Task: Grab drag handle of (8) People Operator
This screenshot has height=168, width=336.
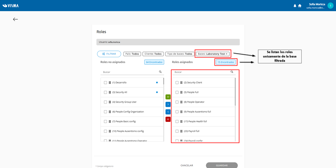Action: [x=181, y=102]
